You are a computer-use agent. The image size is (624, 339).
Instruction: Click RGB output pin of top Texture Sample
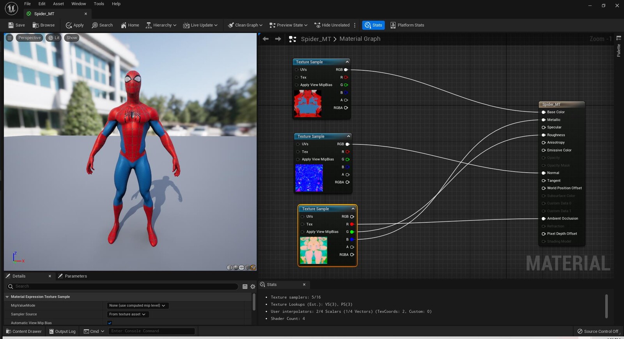tap(346, 70)
